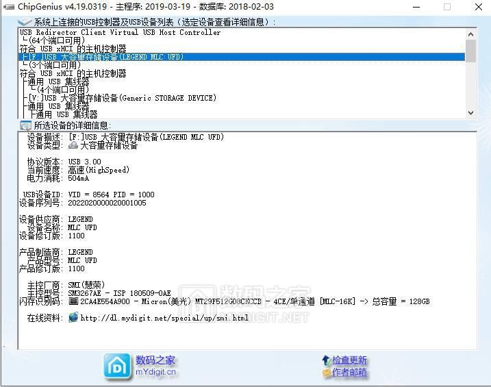Click the 产品制造商 LEGEND value
The height and width of the screenshot is (387, 491).
81,252
